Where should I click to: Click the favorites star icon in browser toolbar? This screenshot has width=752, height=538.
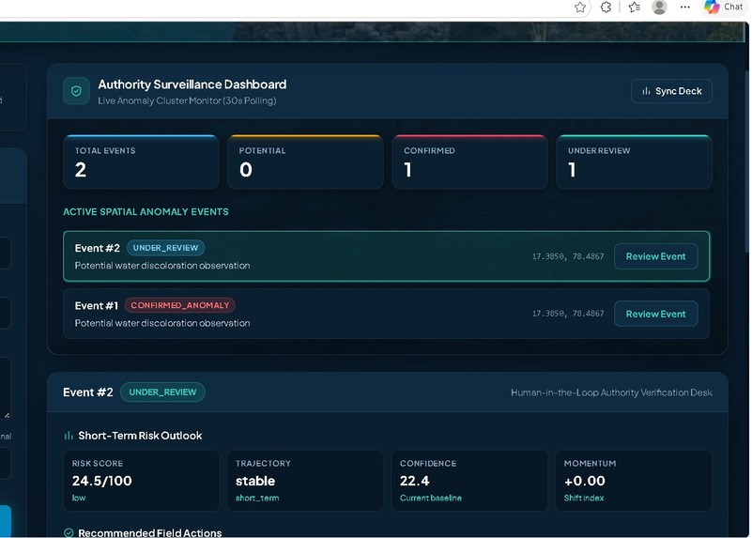tap(580, 8)
